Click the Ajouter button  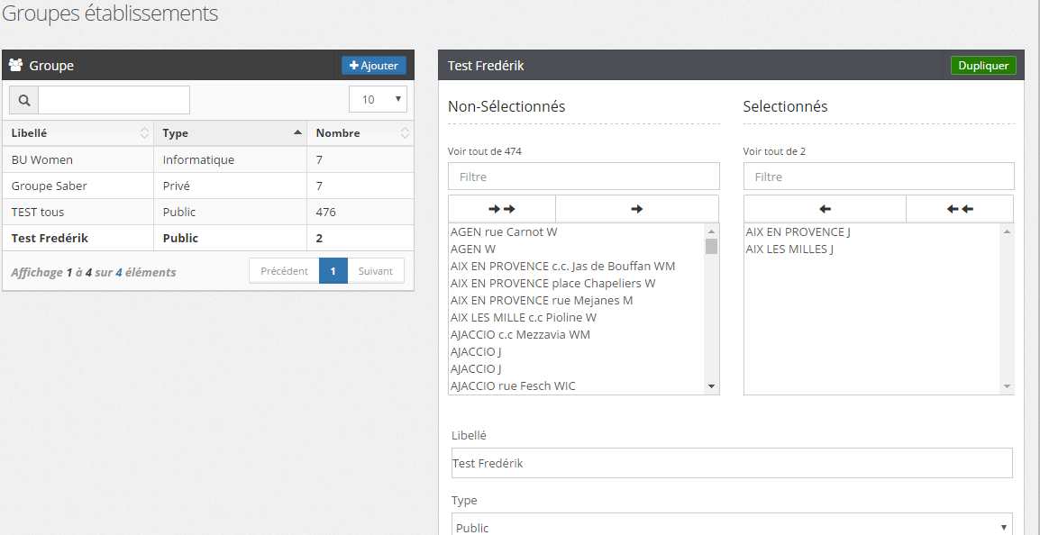[374, 66]
